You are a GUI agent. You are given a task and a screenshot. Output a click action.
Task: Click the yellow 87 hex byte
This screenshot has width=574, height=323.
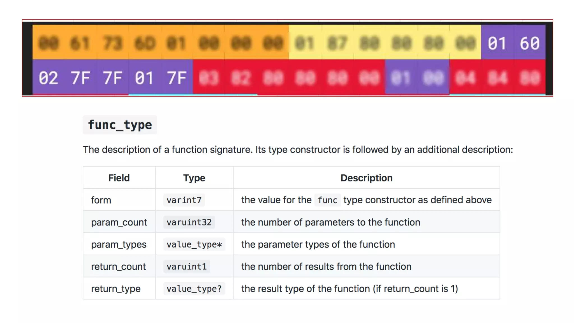337,43
